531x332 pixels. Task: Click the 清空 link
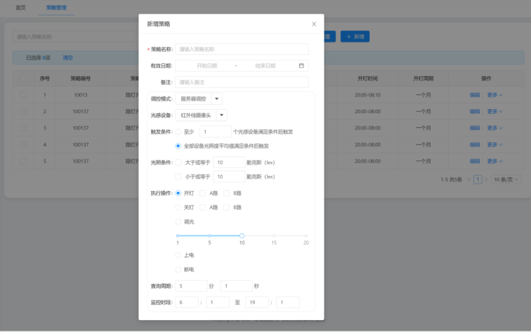click(x=67, y=58)
